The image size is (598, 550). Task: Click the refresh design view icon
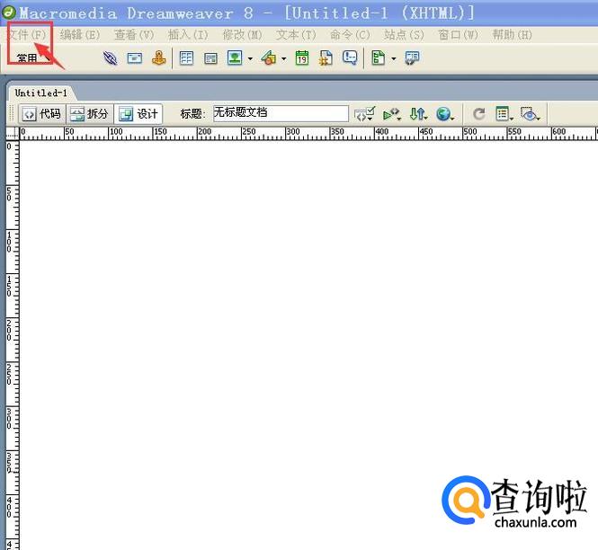(x=479, y=113)
